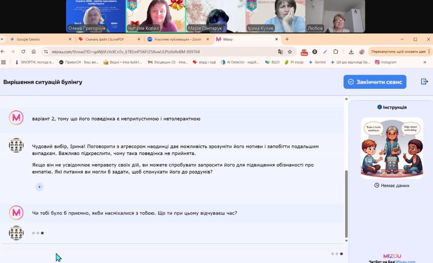Click the chat scrollbar down arrow
This screenshot has height=263, width=433.
tap(346, 241)
